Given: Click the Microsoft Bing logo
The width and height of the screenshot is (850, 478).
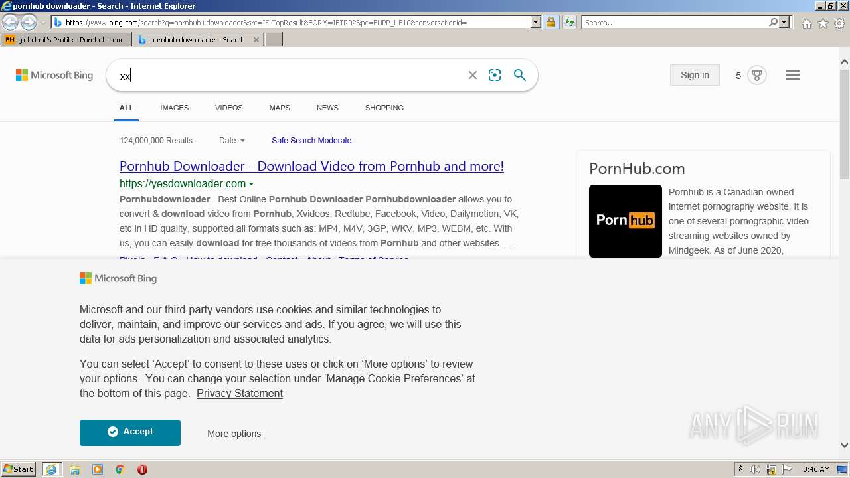Looking at the screenshot, I should [54, 75].
